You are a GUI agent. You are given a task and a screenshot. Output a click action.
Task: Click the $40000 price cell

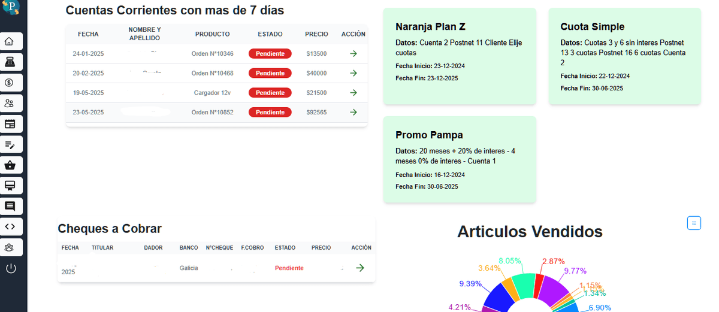[316, 73]
